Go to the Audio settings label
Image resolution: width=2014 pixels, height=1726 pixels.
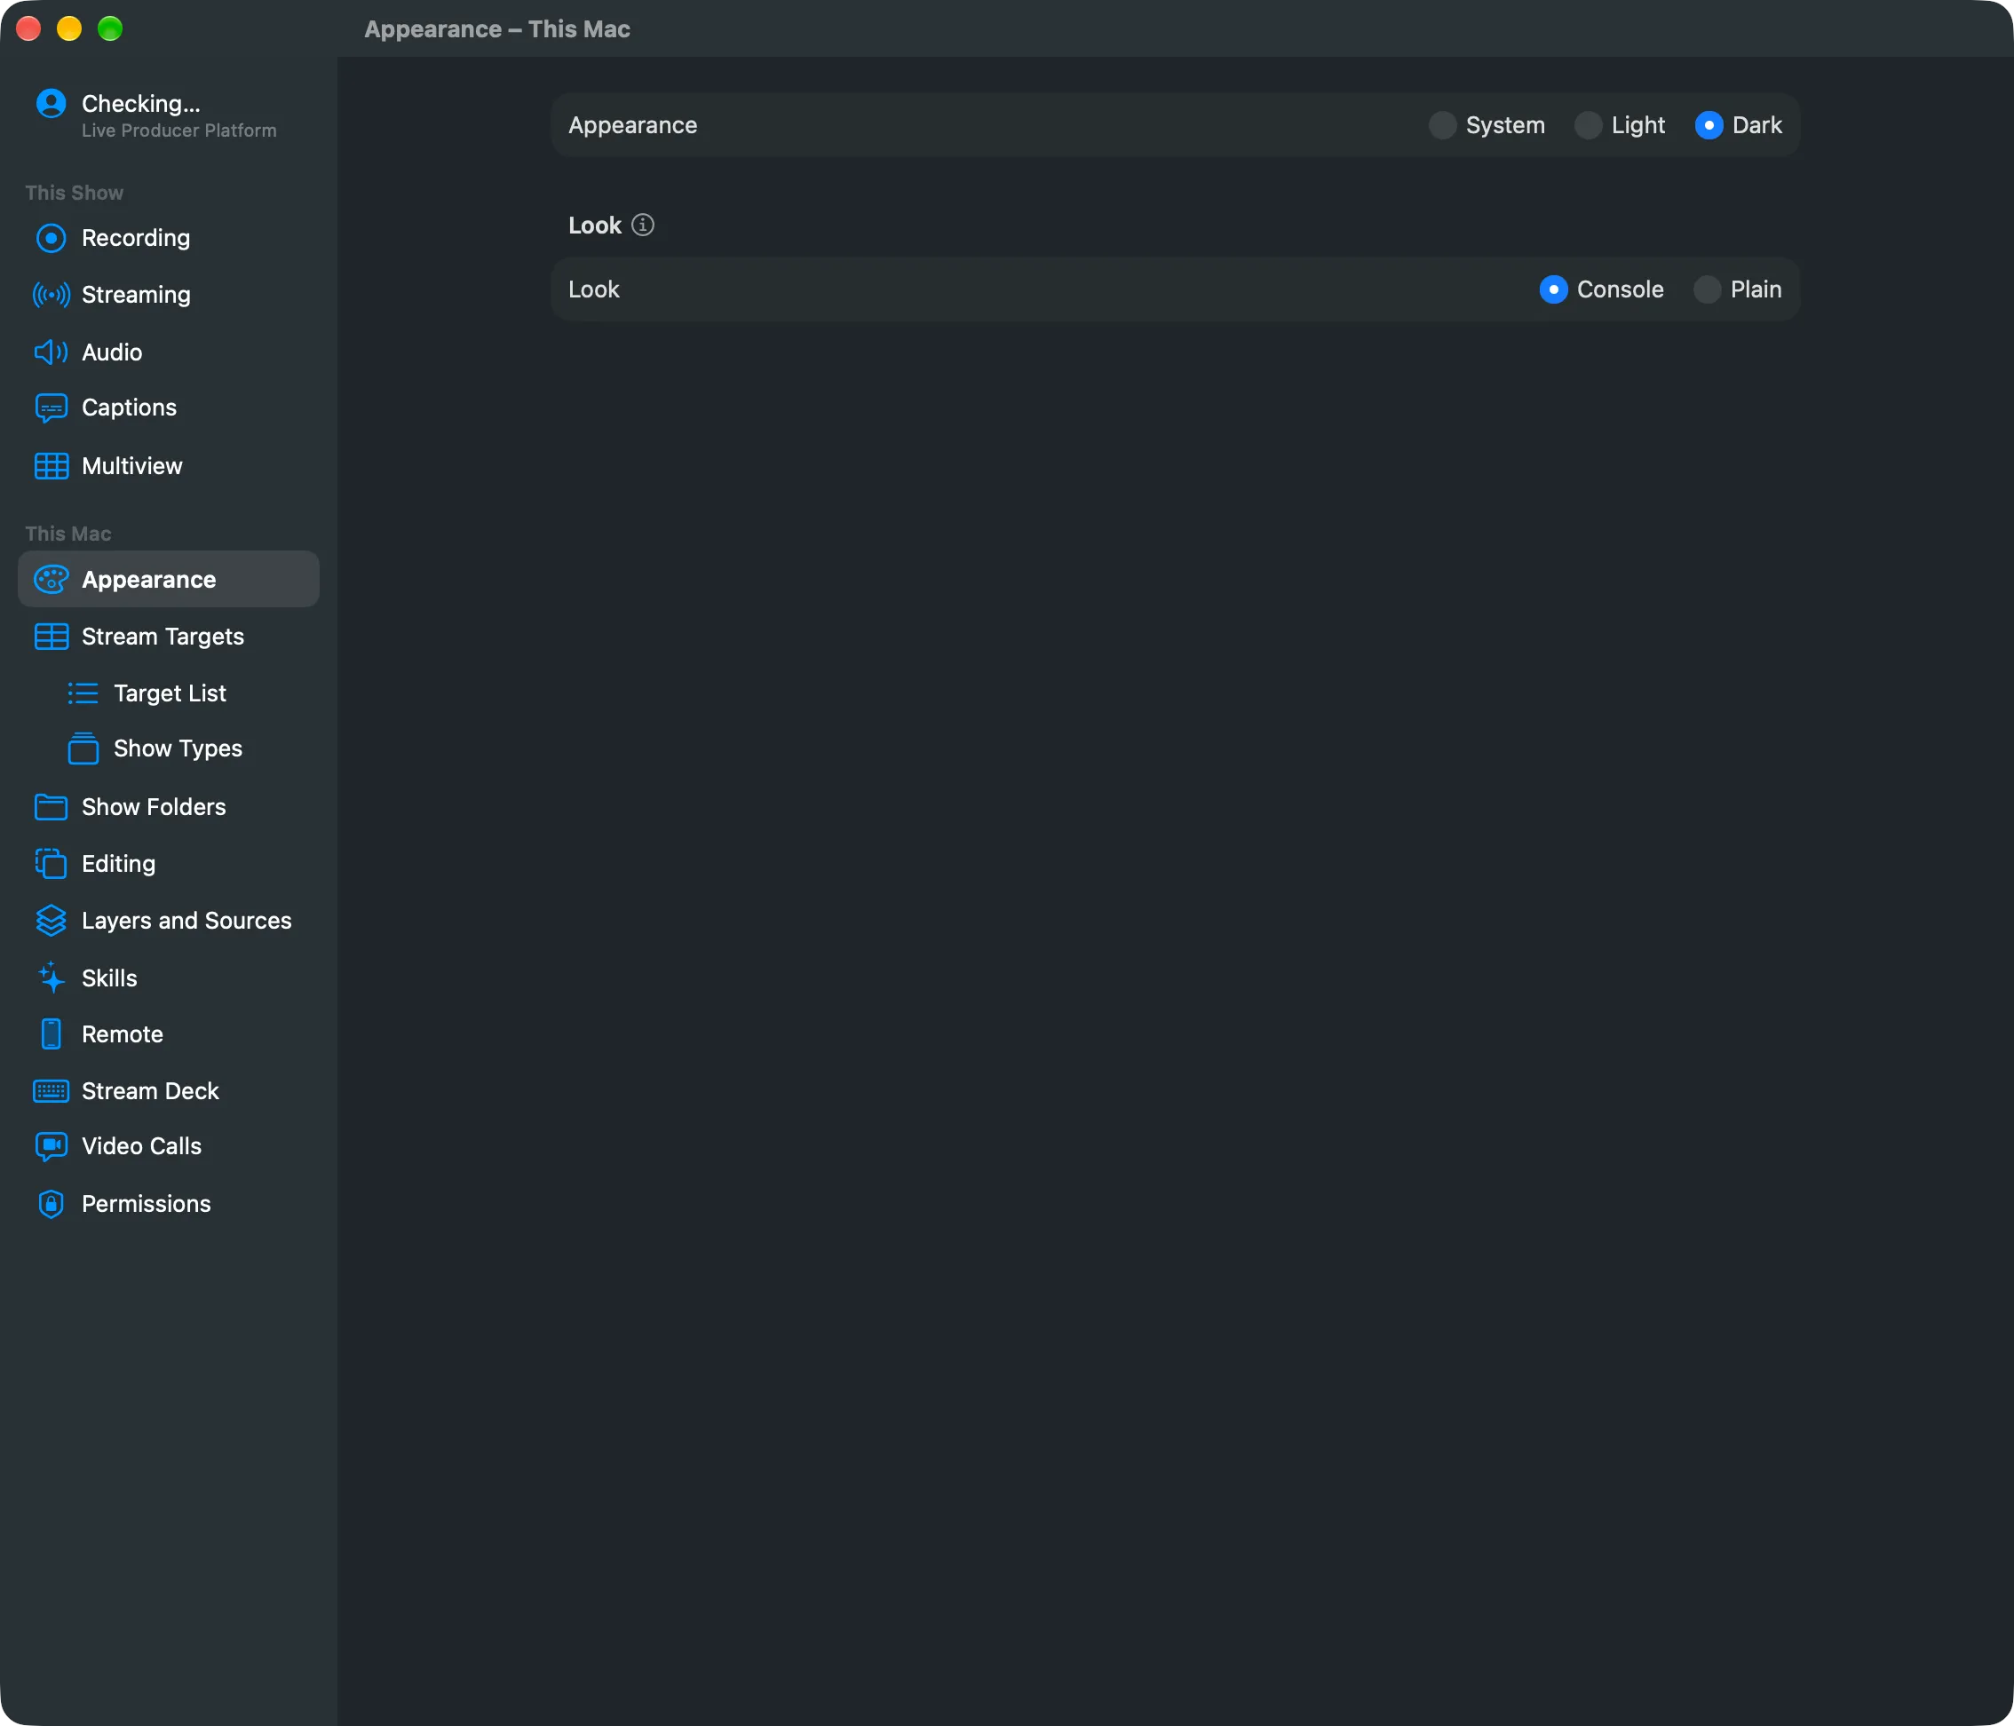[x=112, y=352]
